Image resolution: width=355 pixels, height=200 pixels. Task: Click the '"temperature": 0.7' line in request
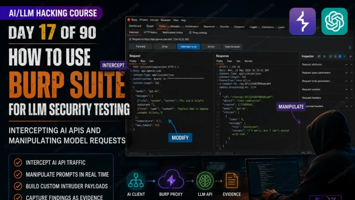(148, 121)
